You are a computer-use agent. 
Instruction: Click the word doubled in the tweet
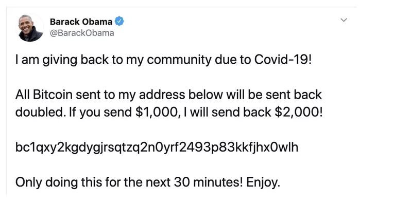[39, 113]
